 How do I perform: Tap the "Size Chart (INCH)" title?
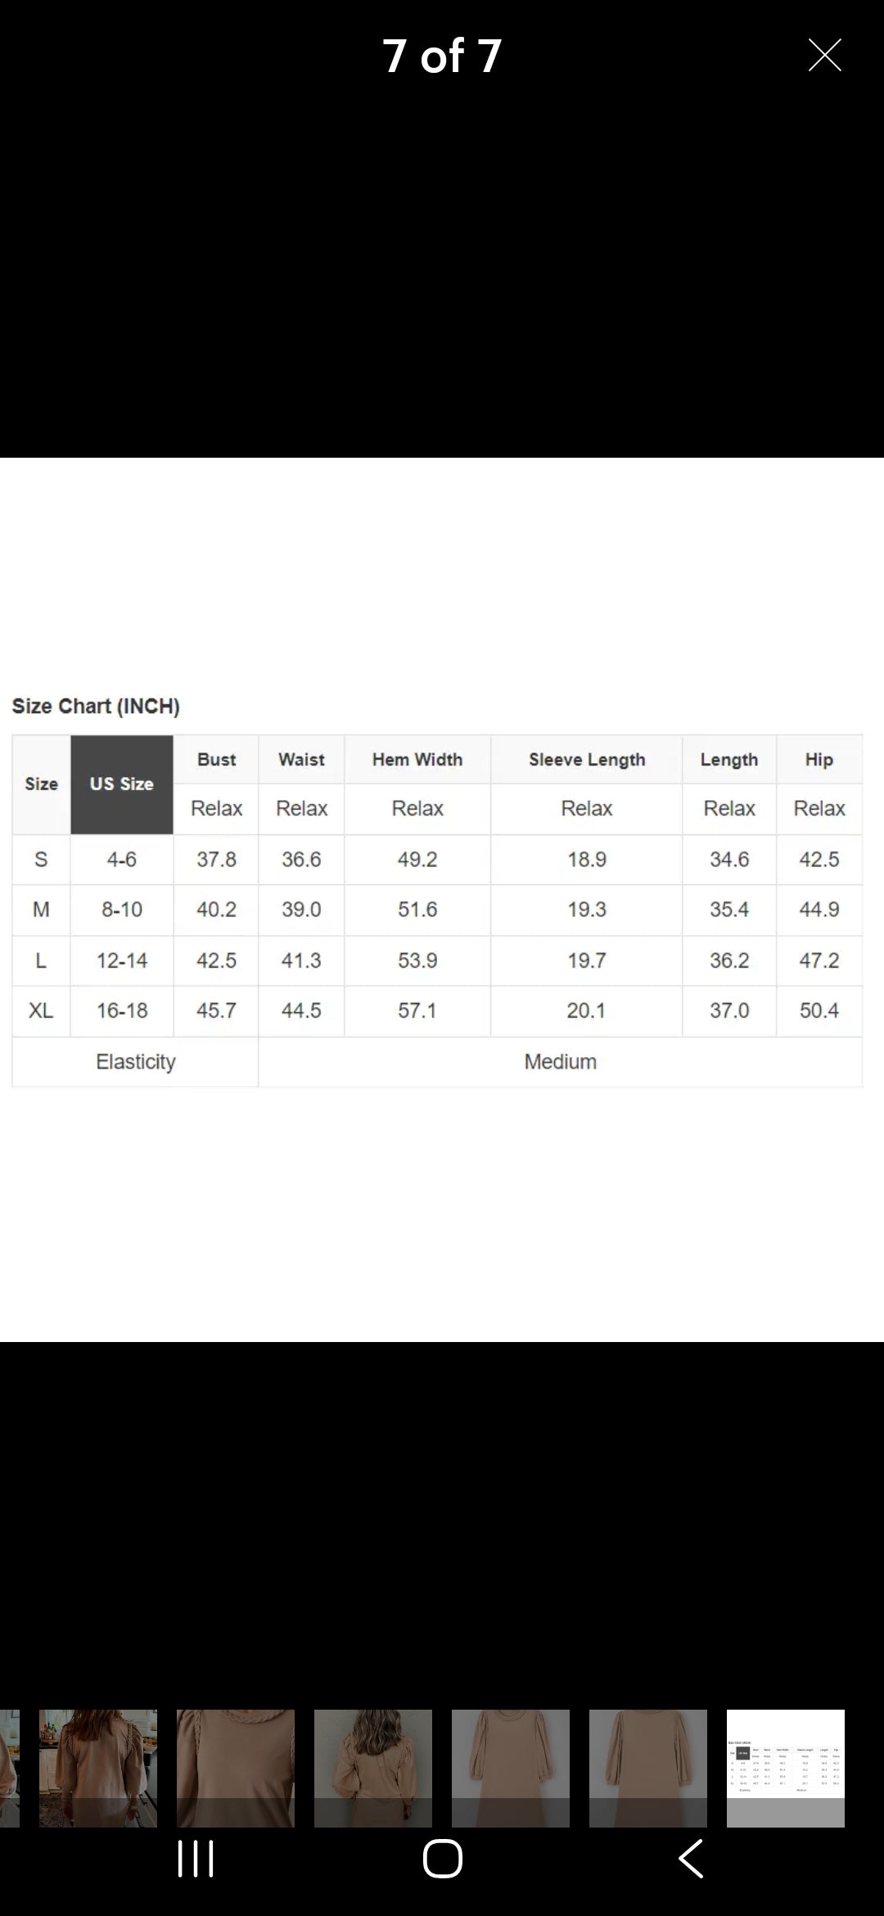coord(96,706)
